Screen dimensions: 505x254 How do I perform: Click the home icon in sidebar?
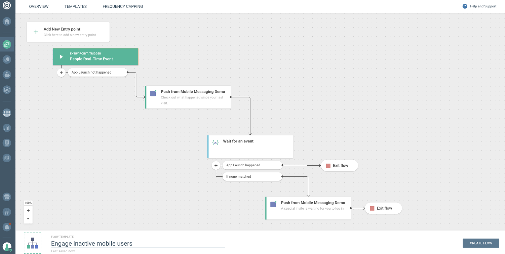7,22
